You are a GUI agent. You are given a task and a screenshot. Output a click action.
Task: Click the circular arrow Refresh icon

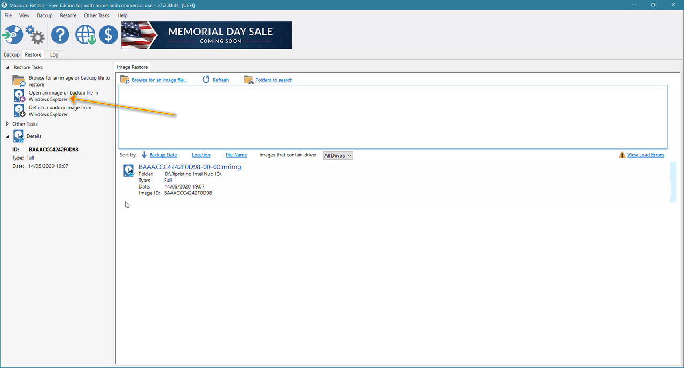[x=206, y=80]
